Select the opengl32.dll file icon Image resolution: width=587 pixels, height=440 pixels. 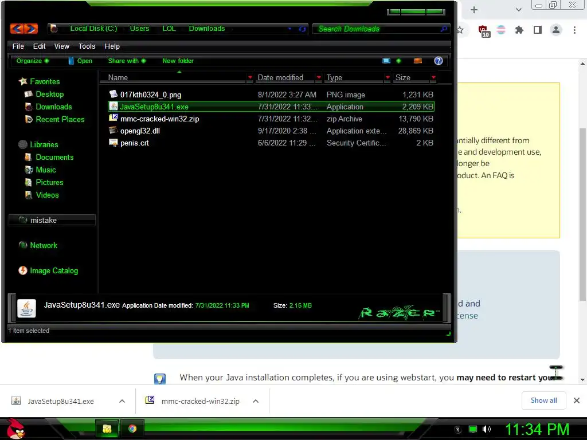pos(113,130)
